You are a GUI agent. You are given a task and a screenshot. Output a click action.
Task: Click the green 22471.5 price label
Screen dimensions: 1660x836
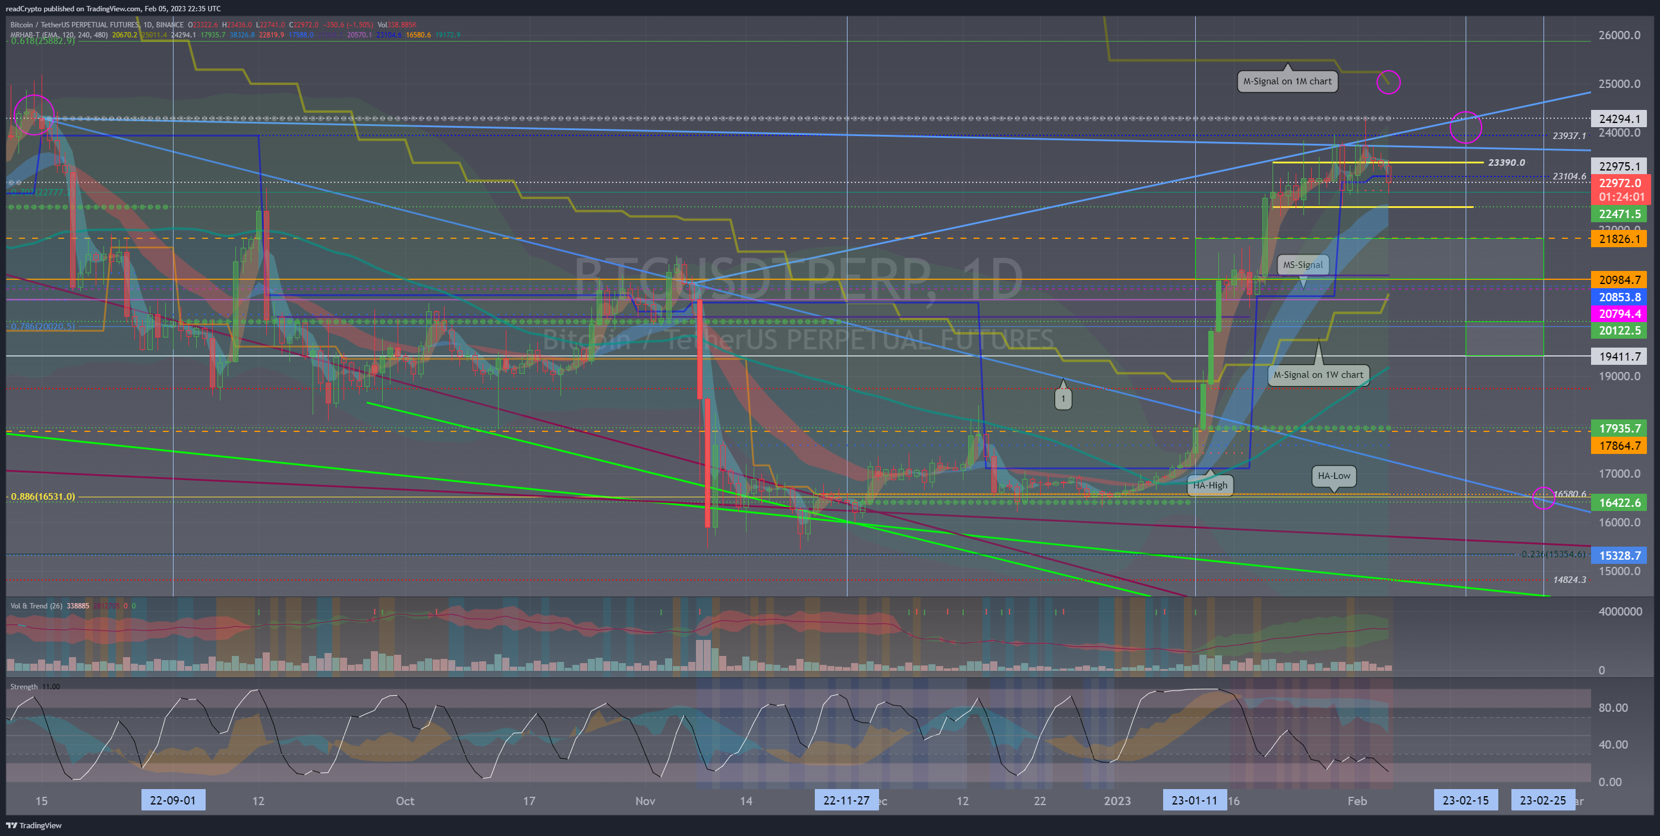click(x=1619, y=214)
